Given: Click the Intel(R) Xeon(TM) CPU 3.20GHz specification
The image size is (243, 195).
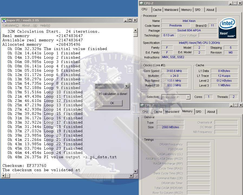Looking at the screenshot, I should 199,43.
